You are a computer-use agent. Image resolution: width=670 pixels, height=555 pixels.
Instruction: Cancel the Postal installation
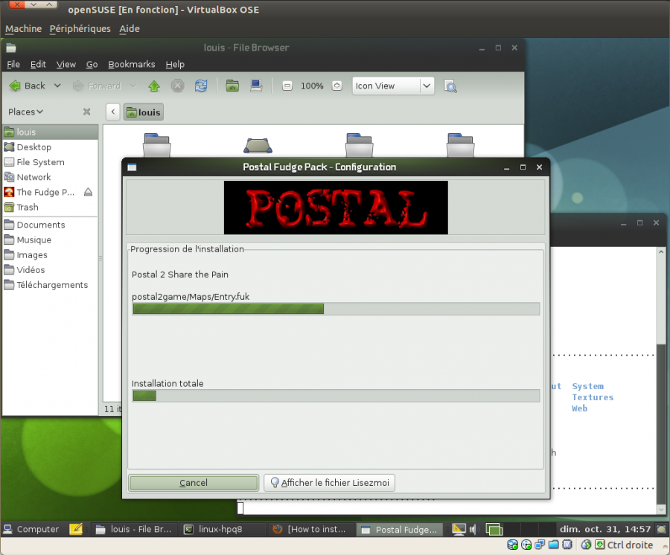[194, 483]
